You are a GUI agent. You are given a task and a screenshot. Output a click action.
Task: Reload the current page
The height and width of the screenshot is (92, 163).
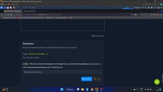click(x=8, y=15)
